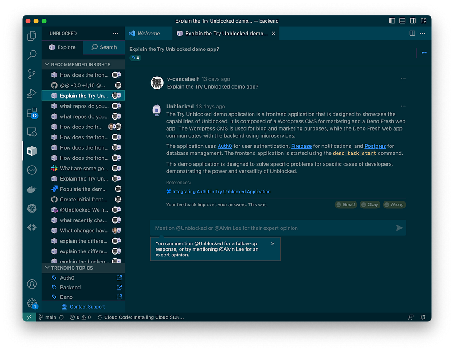The image size is (454, 351).
Task: Open the Auth0 link in answer
Action: click(x=225, y=146)
